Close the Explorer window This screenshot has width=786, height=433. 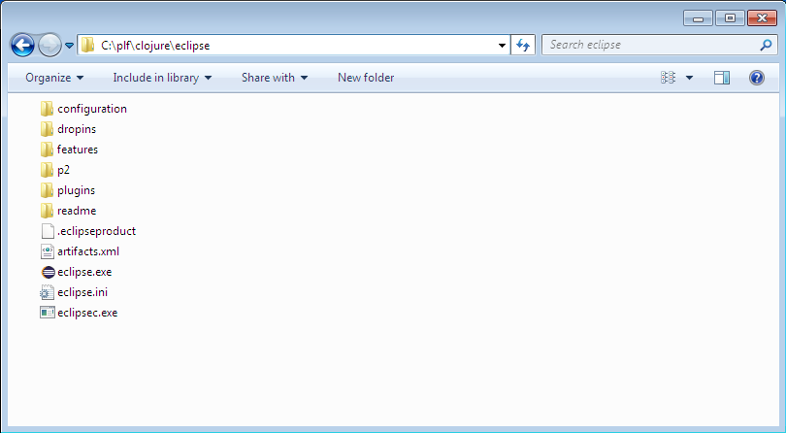tap(762, 18)
